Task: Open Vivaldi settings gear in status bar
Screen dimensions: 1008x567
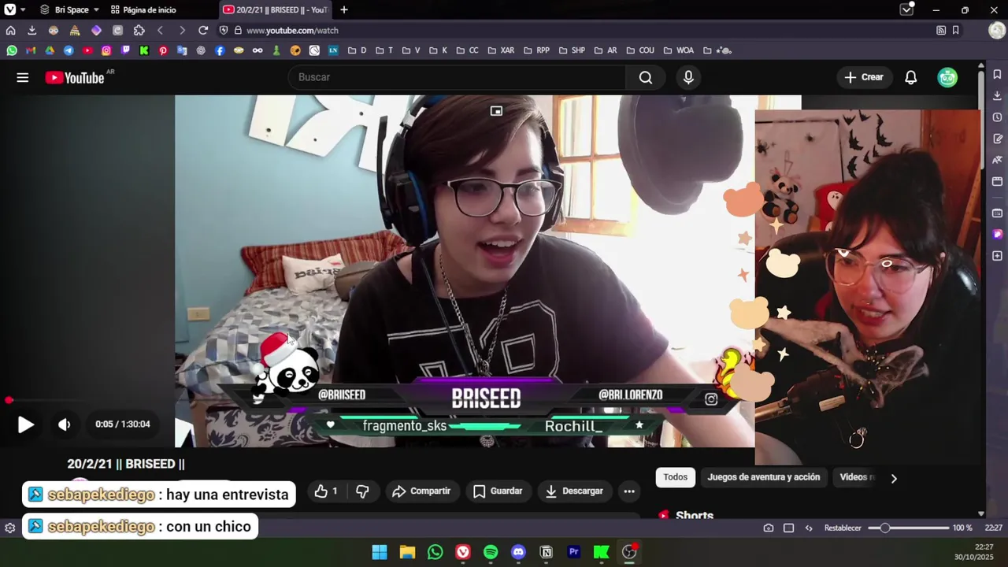Action: tap(10, 528)
